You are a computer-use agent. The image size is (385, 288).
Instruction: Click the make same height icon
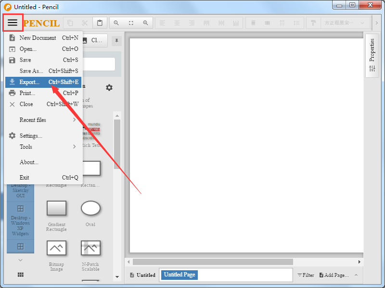click(268, 23)
